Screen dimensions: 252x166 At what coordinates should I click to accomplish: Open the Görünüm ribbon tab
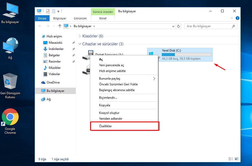pyautogui.click(x=80, y=18)
